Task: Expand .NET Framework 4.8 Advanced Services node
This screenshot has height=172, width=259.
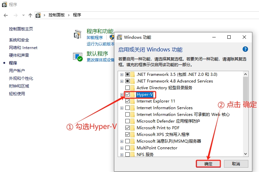Action: coord(122,81)
